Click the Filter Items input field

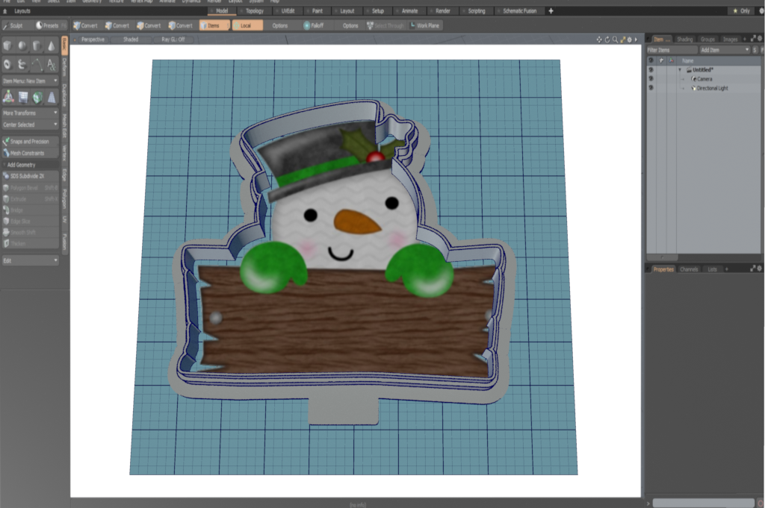[x=671, y=50]
